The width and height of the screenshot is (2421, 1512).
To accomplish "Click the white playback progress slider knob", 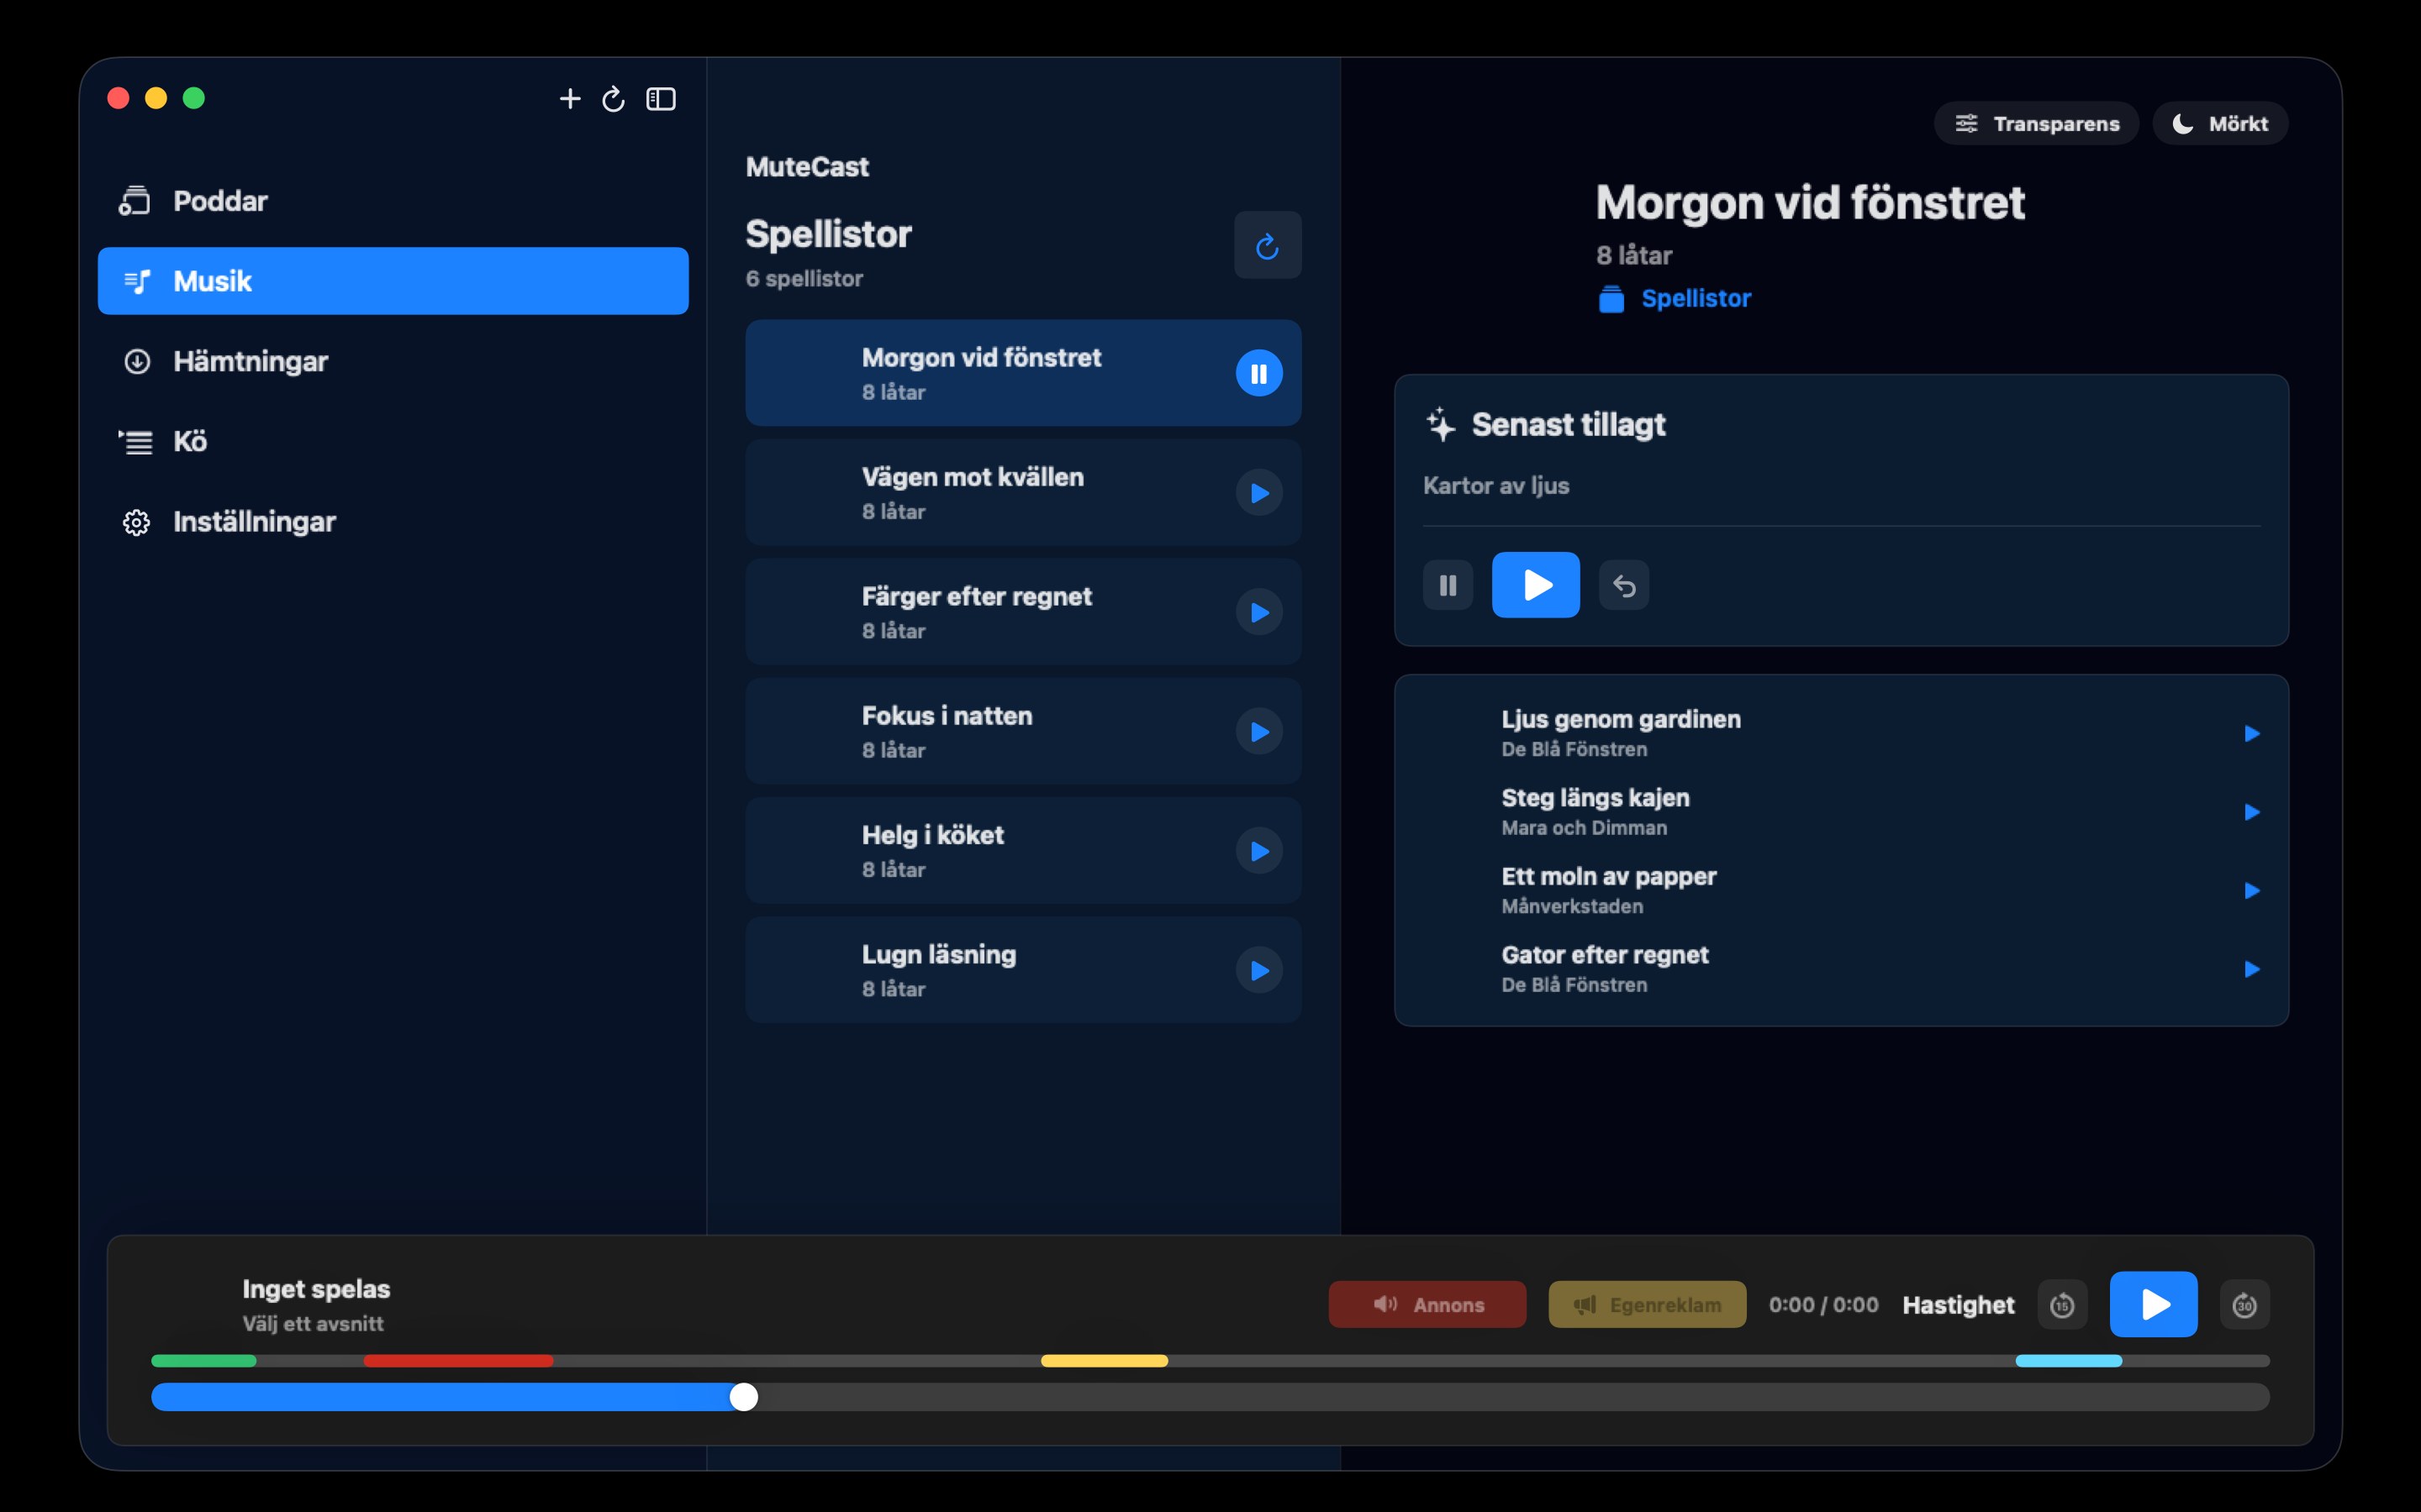I will 743,1397.
